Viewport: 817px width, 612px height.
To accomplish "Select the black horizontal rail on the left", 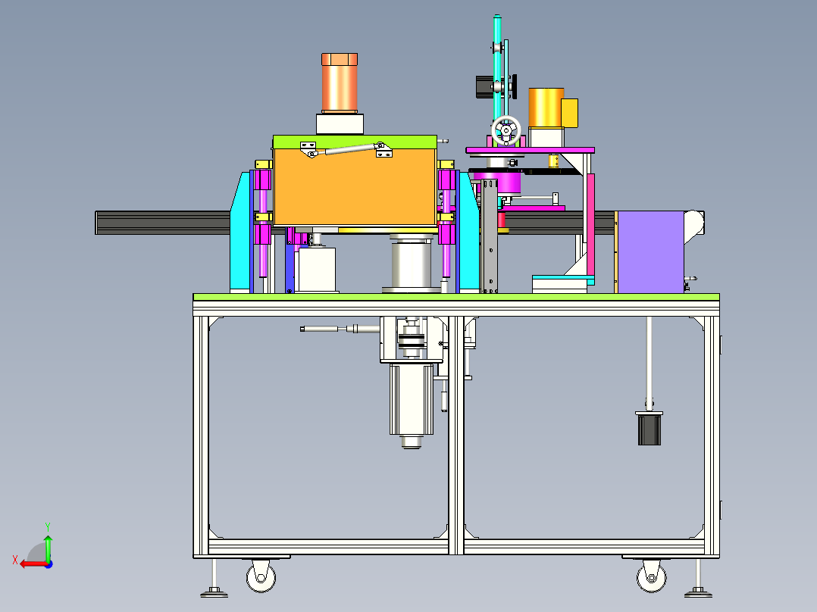I will point(163,223).
